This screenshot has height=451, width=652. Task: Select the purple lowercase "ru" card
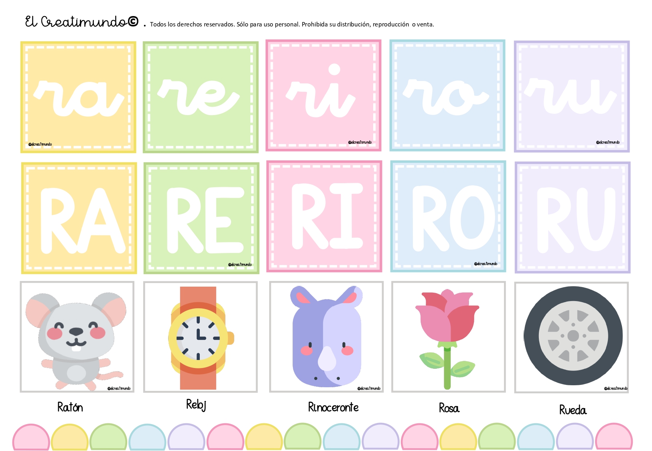point(572,96)
